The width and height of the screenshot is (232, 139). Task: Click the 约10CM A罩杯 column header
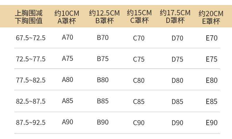pos(67,17)
